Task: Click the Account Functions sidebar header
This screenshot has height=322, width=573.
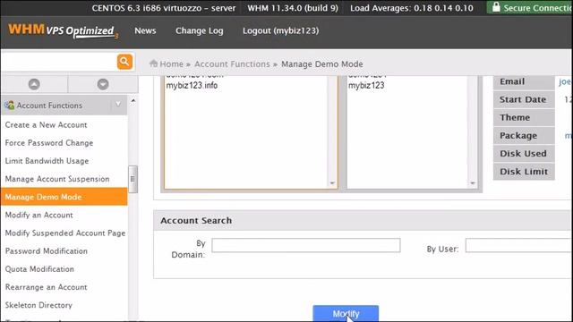Action: click(x=64, y=106)
